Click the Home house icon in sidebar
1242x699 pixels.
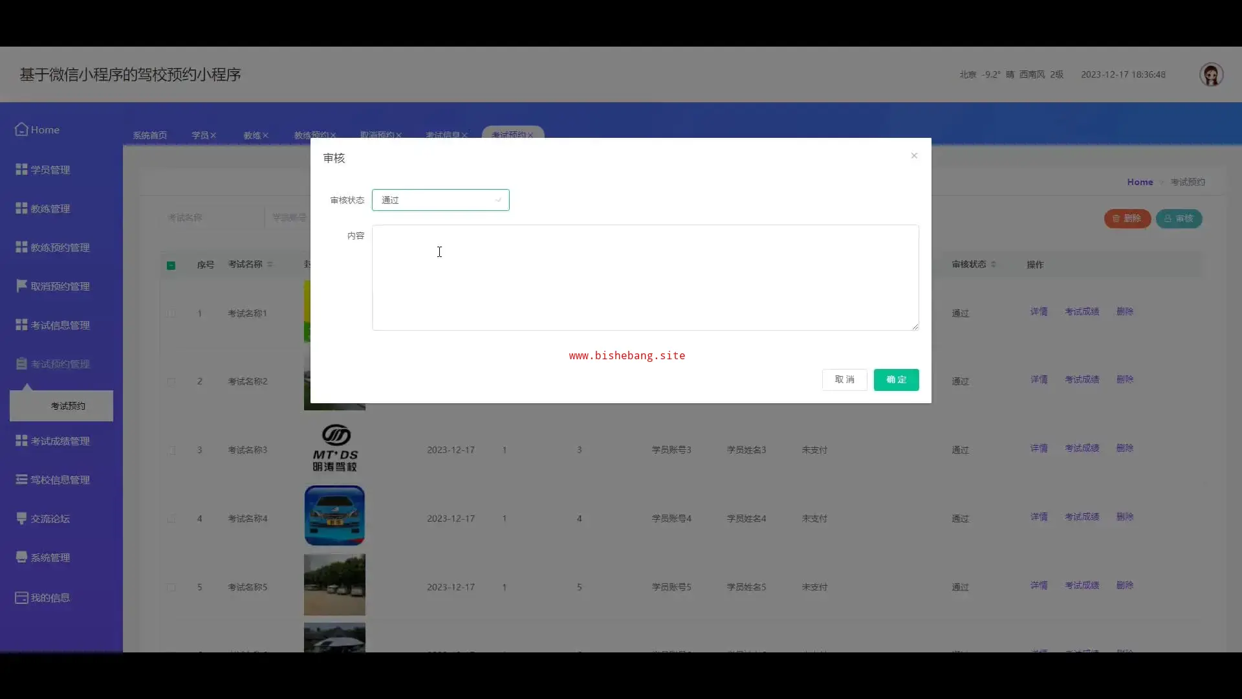(21, 129)
